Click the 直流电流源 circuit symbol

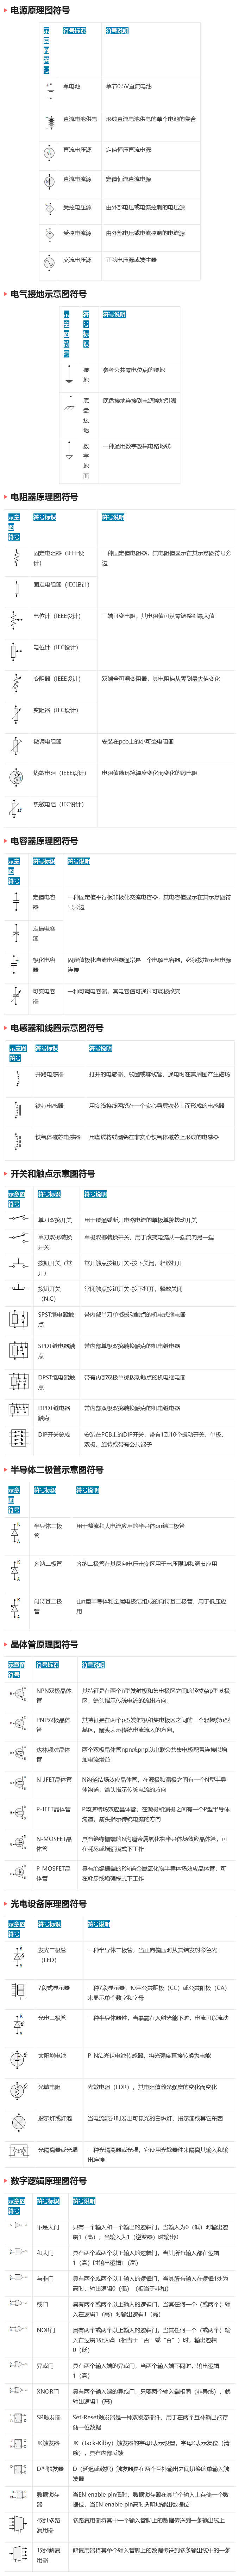(49, 182)
